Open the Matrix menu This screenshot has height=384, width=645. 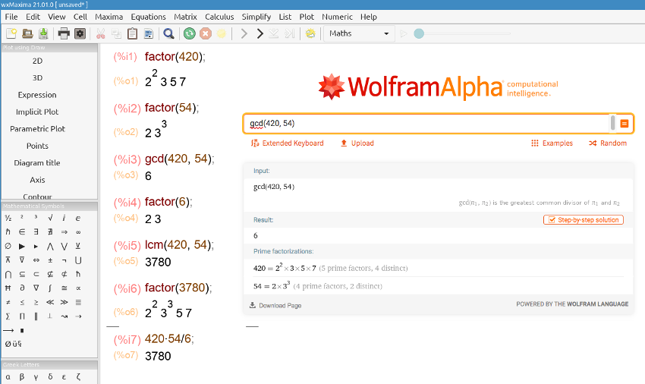point(185,17)
